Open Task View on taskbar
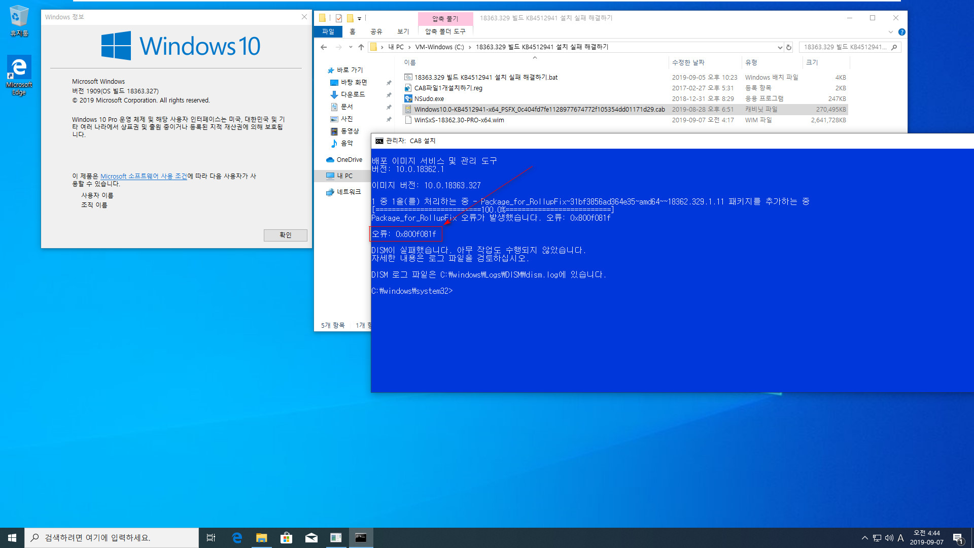974x548 pixels. (x=211, y=538)
